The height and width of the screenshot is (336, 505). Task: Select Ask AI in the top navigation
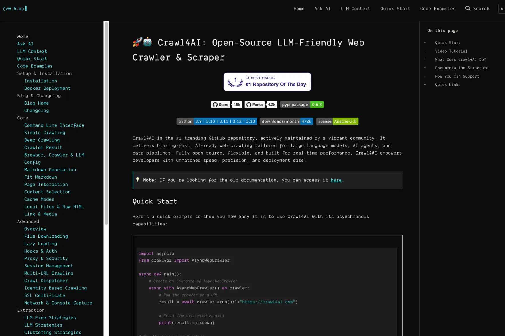pos(322,9)
